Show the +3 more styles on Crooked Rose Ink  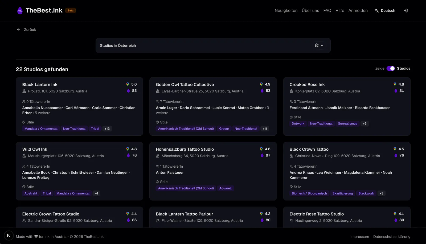(364, 124)
